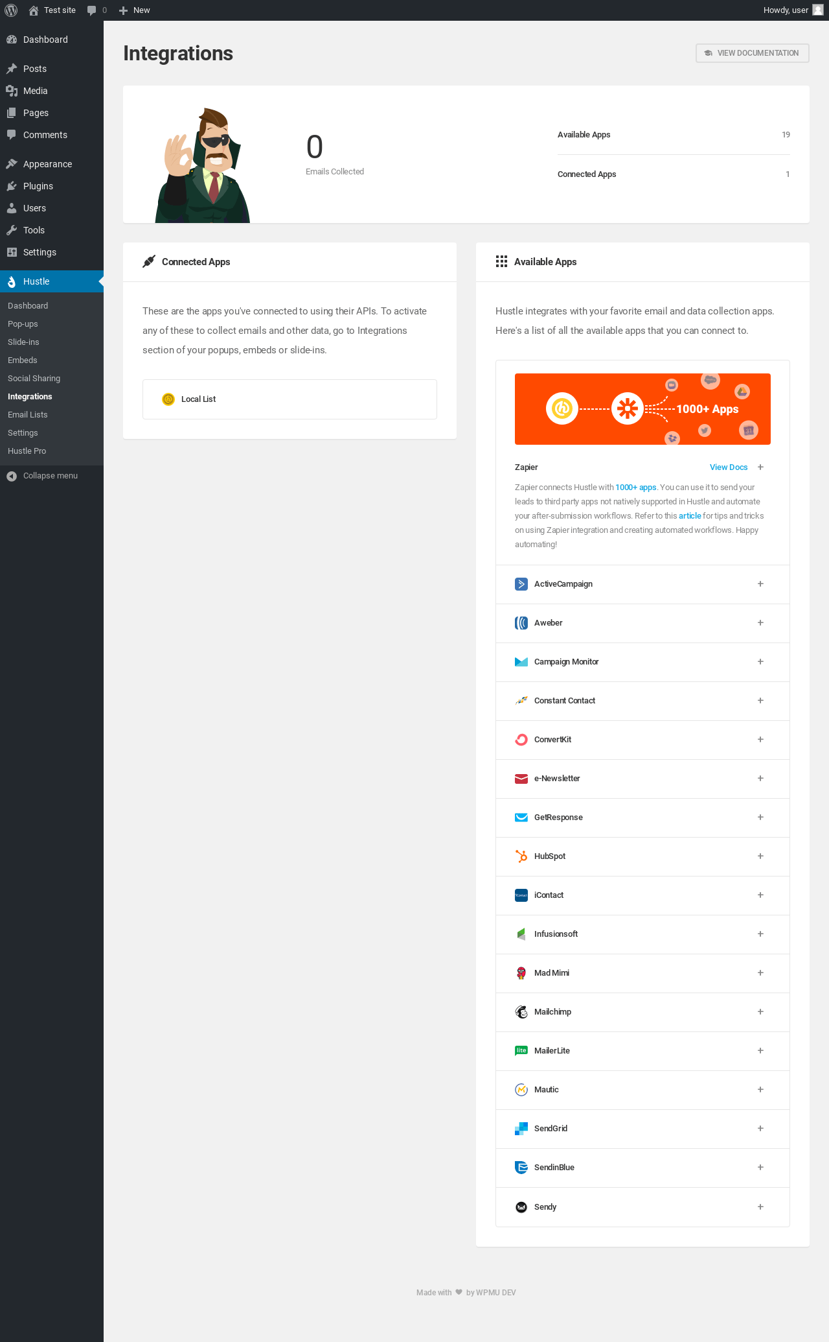829x1342 pixels.
Task: Click the New button in admin bar
Action: click(x=135, y=10)
